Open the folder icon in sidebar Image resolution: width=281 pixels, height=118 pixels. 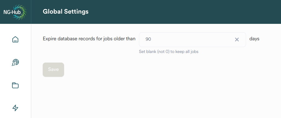[15, 85]
